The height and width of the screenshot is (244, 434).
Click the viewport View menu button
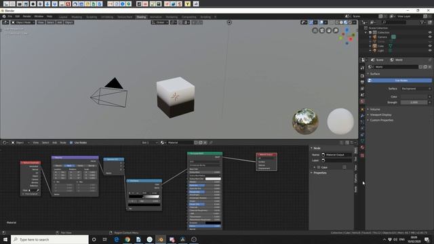click(41, 22)
